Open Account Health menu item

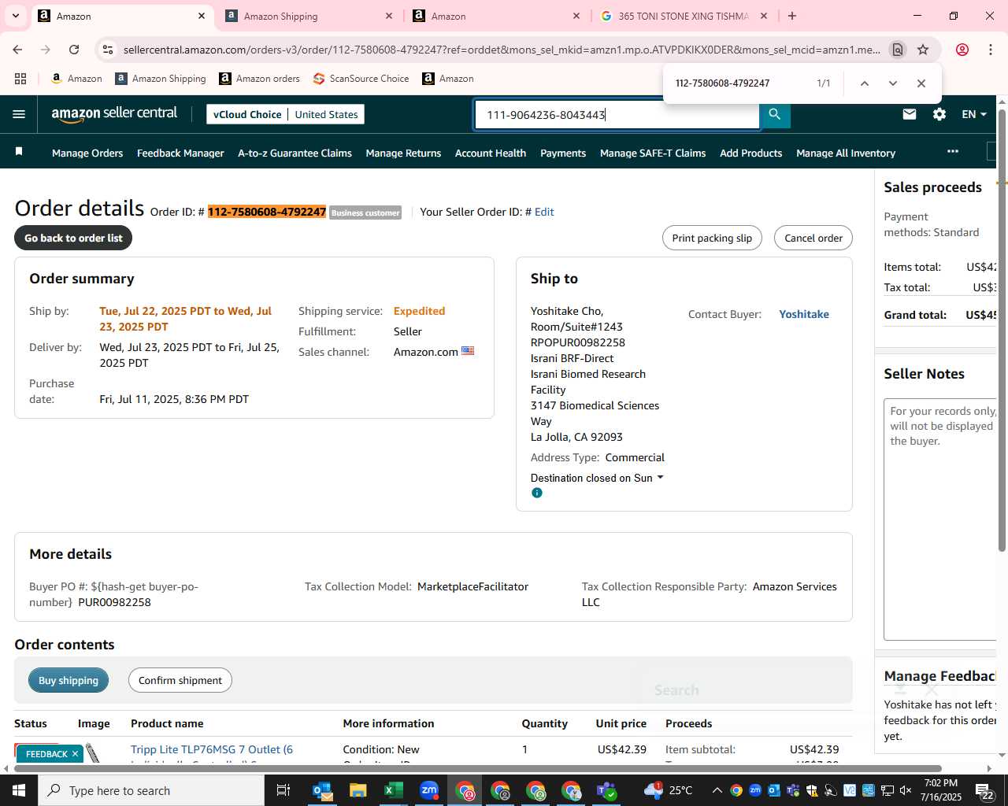click(x=491, y=153)
